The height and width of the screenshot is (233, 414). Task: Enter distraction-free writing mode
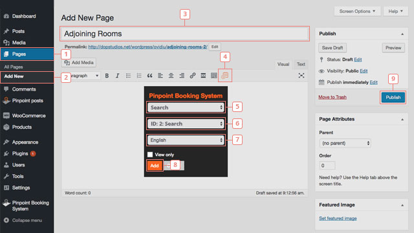[301, 76]
